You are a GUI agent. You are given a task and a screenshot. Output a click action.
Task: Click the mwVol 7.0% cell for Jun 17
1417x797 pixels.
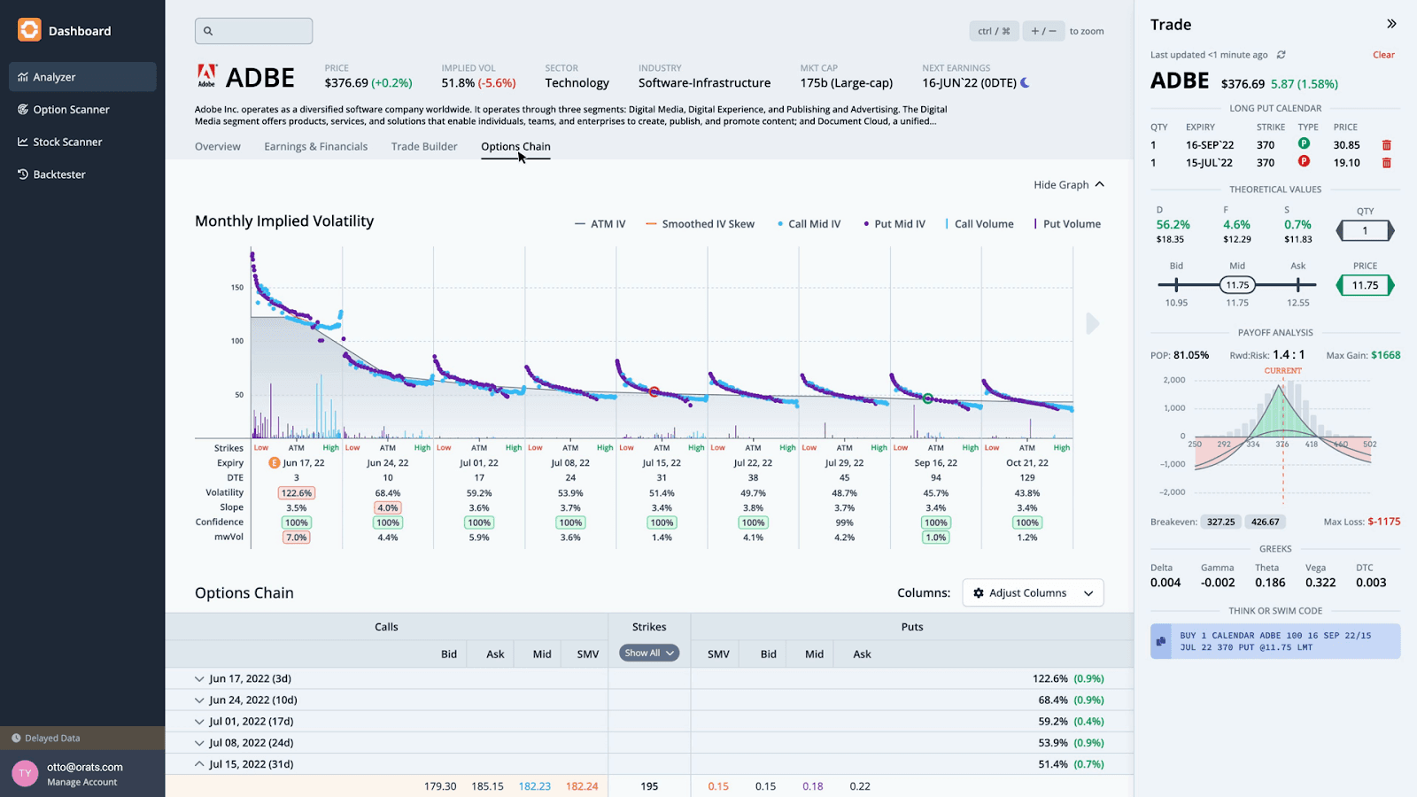click(297, 538)
